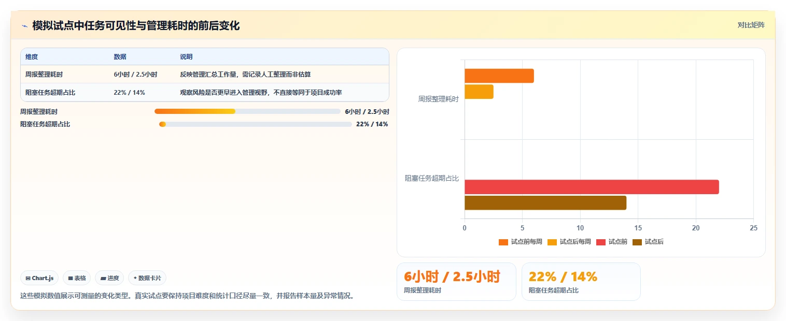
Task: Click description 反映管理汇总工作量
Action: tap(245, 75)
